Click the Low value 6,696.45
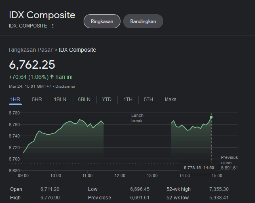The height and width of the screenshot is (203, 255). pos(140,189)
